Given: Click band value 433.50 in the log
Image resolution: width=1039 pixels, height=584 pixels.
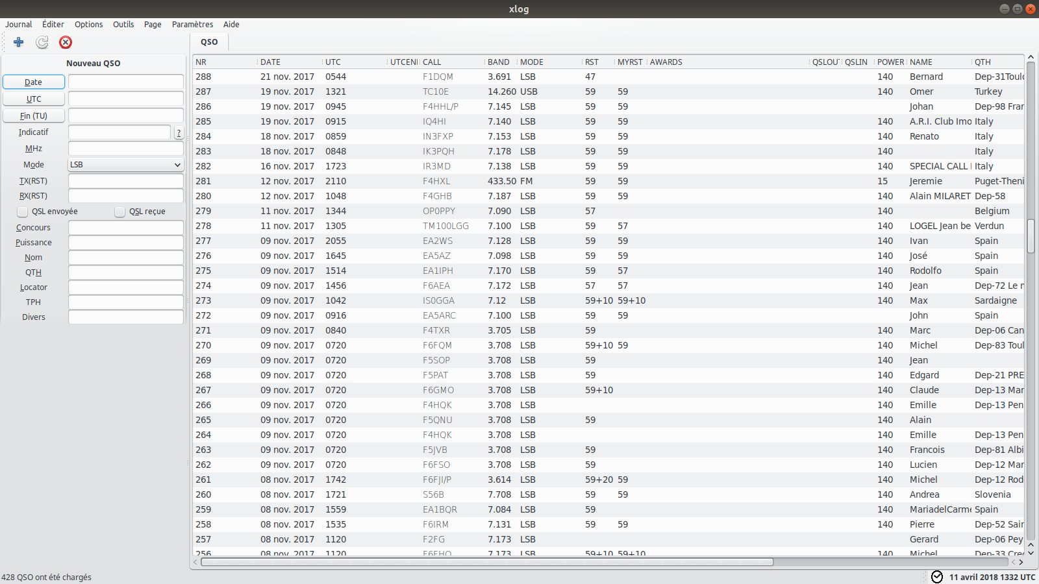Looking at the screenshot, I should (x=502, y=181).
